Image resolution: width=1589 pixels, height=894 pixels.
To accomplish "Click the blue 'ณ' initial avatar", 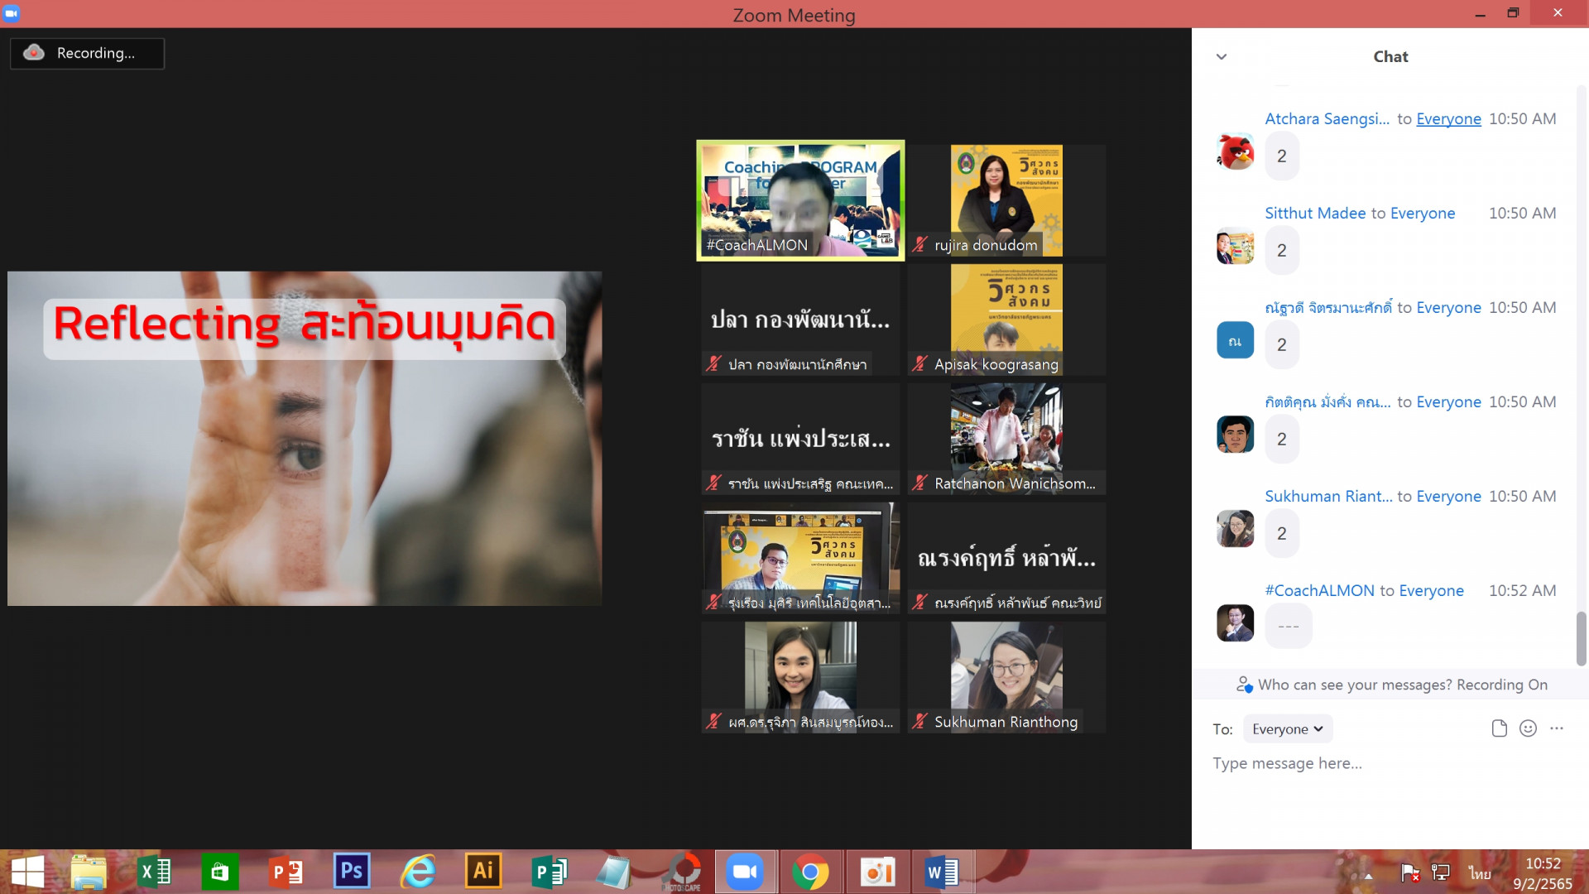I will [1236, 340].
